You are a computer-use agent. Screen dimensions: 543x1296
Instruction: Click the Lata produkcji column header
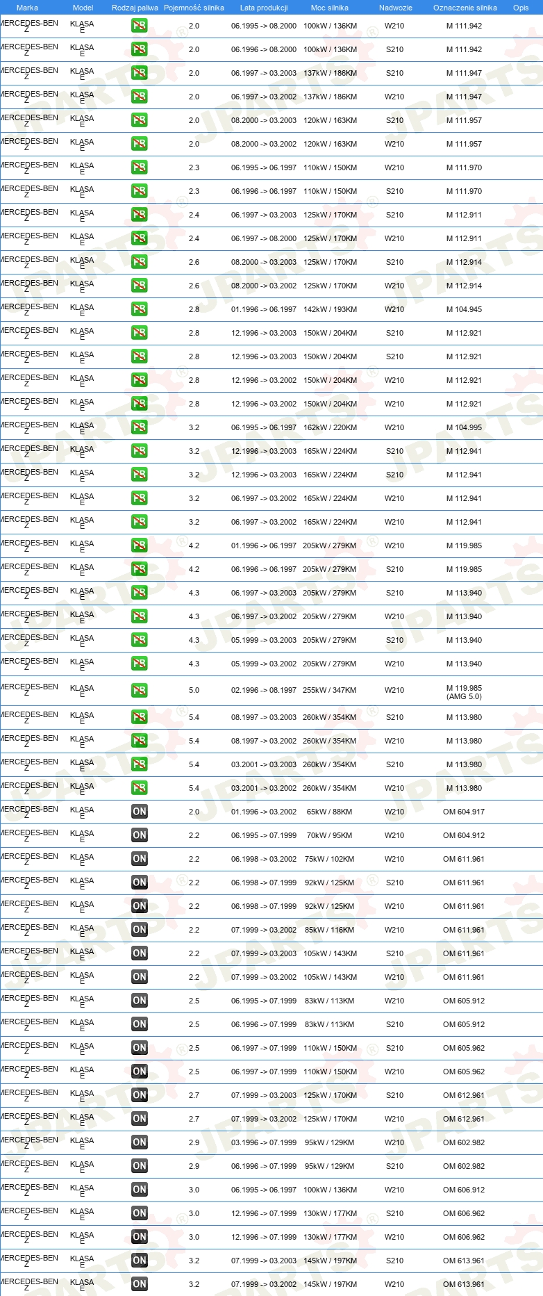(264, 8)
